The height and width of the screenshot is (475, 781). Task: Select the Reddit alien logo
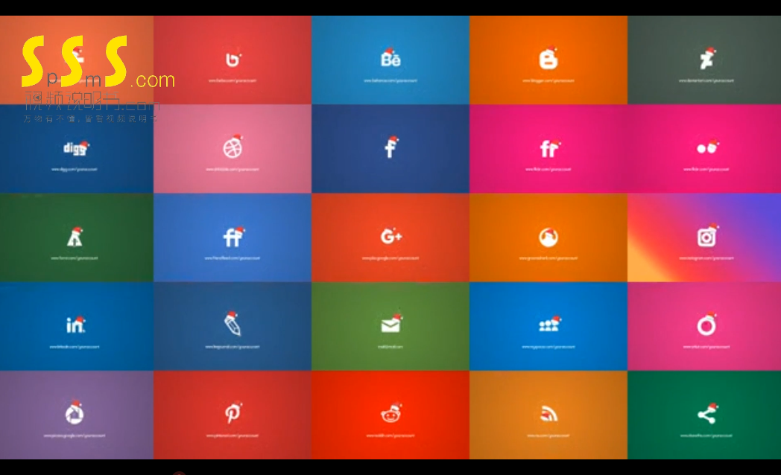click(x=391, y=412)
